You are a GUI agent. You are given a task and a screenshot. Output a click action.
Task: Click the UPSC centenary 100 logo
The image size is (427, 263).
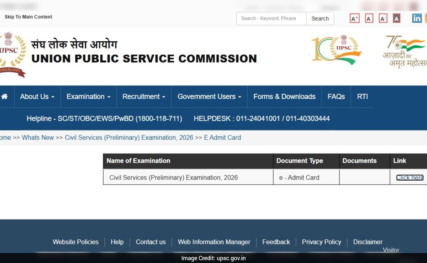(336, 49)
